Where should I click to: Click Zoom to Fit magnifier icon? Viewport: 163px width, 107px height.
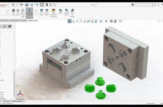(x=77, y=21)
